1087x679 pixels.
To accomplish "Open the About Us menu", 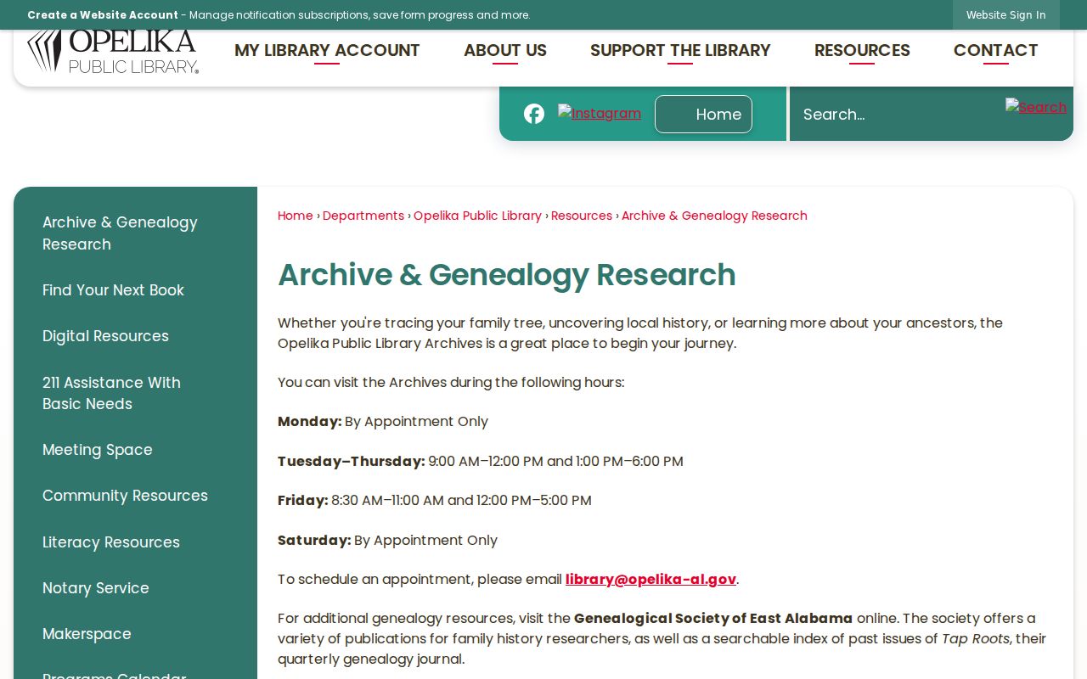I will click(505, 51).
